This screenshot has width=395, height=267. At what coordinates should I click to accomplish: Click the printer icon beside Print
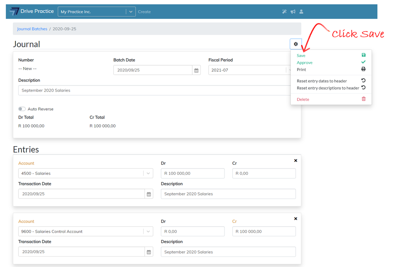click(x=363, y=69)
